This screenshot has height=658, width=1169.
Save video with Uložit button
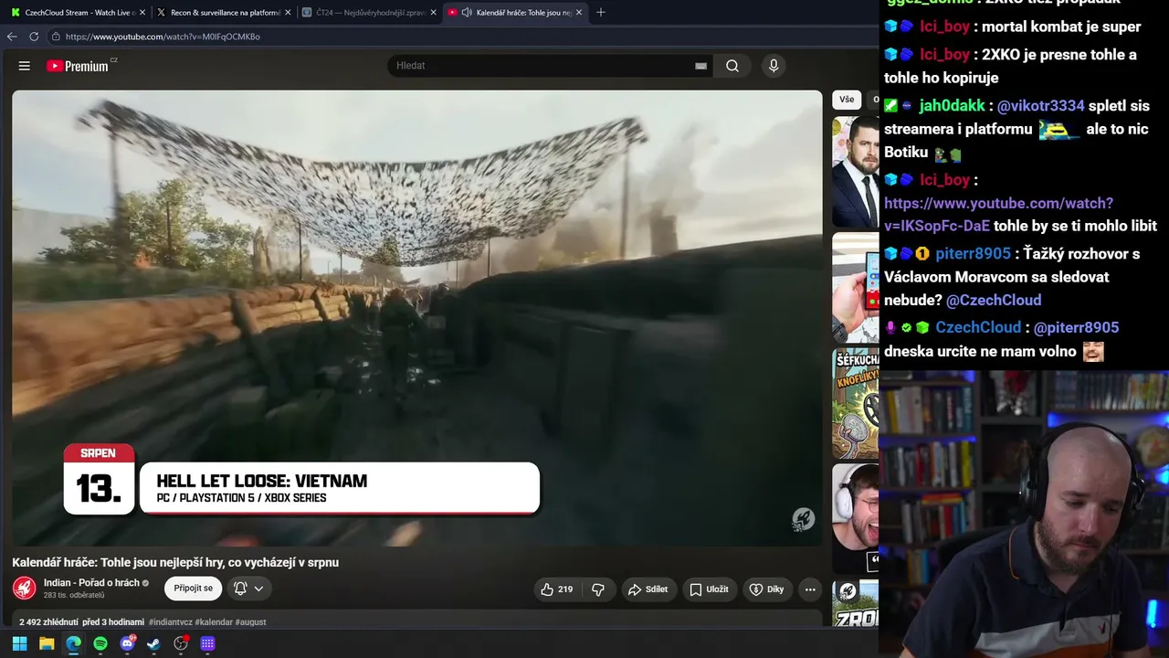pyautogui.click(x=709, y=589)
